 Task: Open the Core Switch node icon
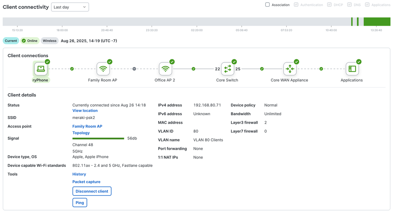(x=228, y=69)
